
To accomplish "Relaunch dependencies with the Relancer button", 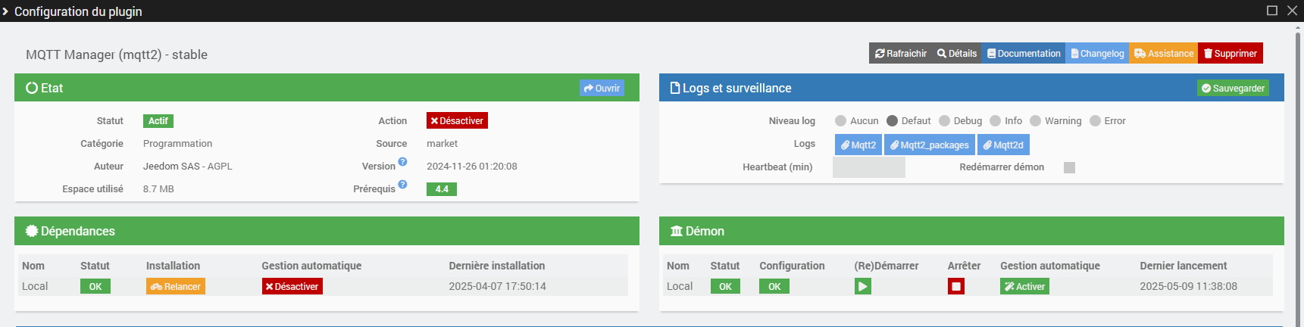I will [x=176, y=286].
